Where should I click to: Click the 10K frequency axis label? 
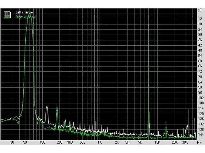tap(157, 142)
